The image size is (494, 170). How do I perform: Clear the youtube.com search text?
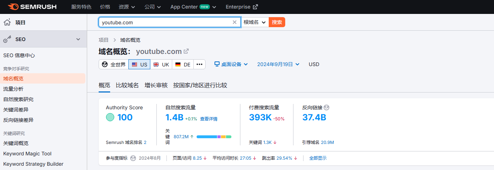tap(235, 22)
